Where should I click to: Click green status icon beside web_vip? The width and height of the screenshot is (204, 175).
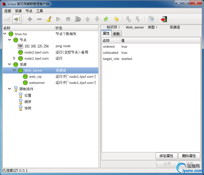(x=25, y=76)
